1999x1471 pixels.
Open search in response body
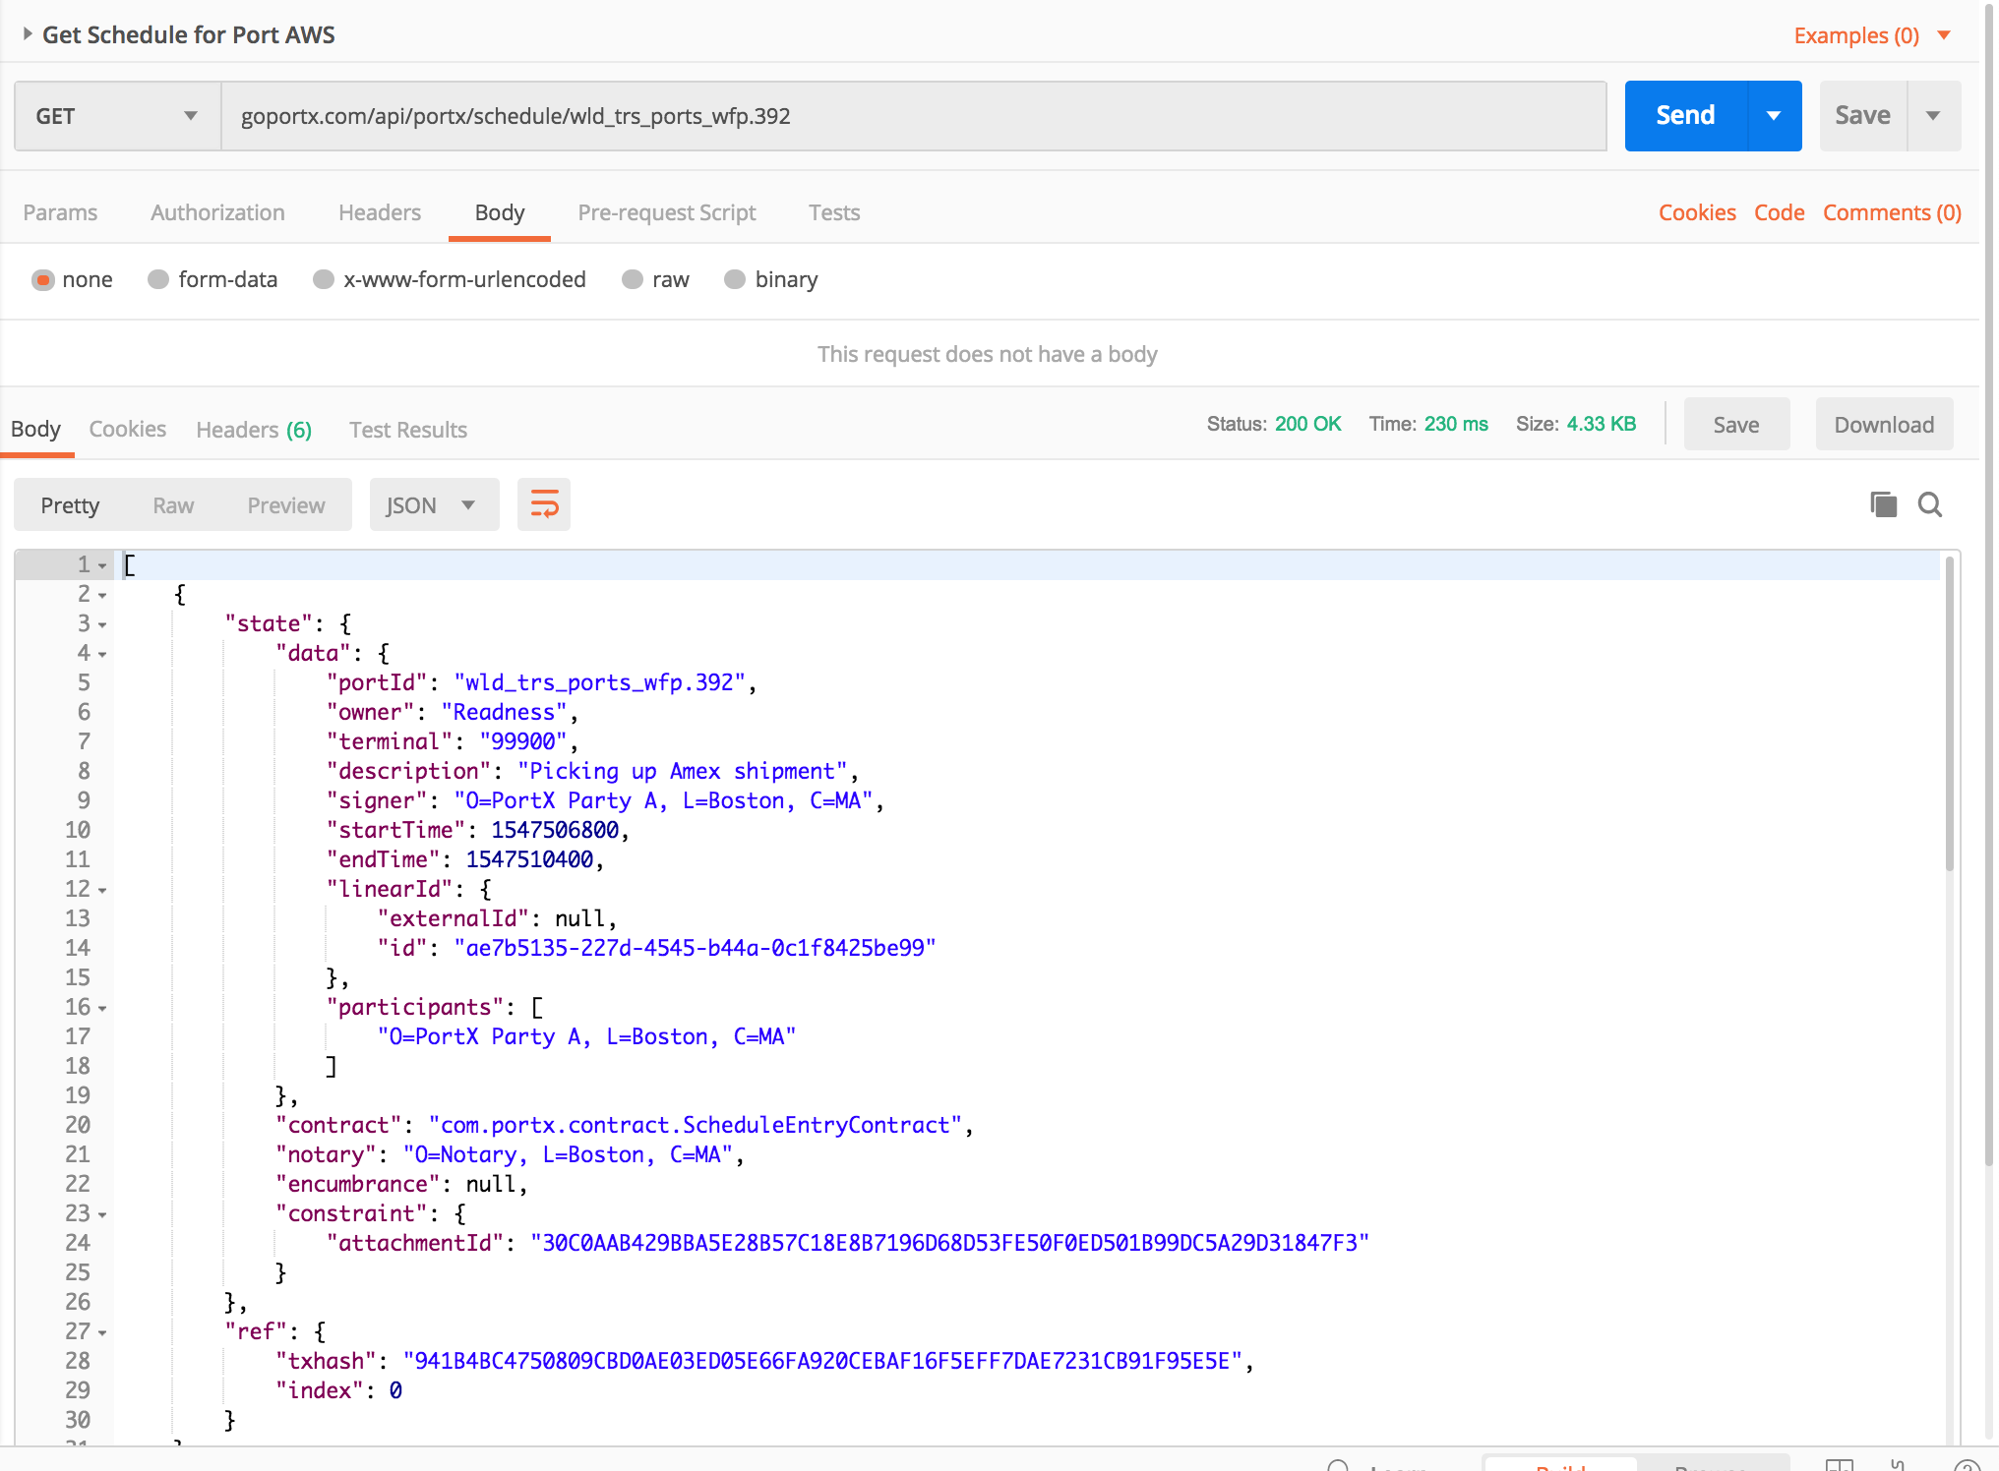coord(1929,504)
